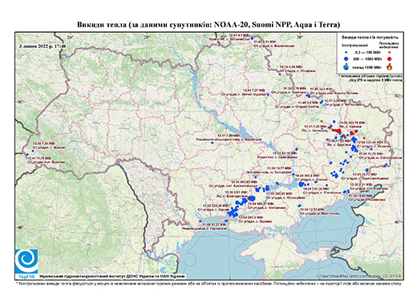Click the blue marker with 7.85 MW label

coord(33,151)
